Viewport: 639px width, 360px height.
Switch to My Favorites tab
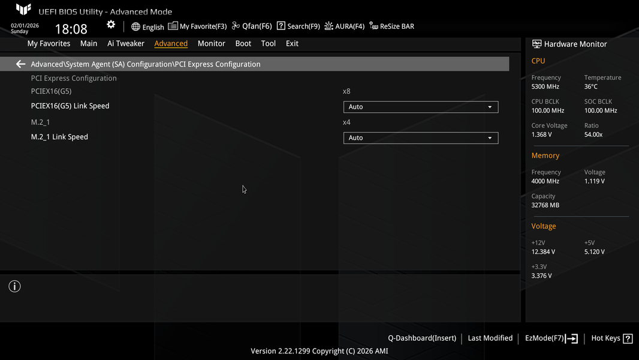(x=49, y=43)
